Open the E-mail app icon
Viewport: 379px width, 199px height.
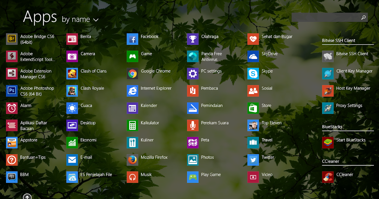[72, 160]
